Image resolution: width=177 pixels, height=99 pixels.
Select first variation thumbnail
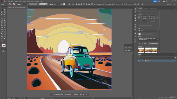(141, 50)
